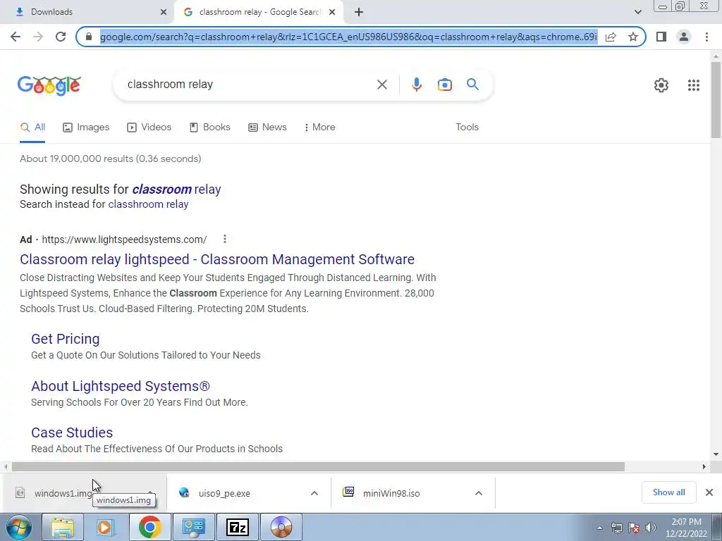Close the Downloads tab
The image size is (722, 541).
tap(164, 12)
